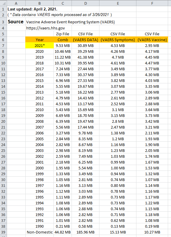Click the select-all corner triangle
Screen dimensions: 171x237
(3, 3)
